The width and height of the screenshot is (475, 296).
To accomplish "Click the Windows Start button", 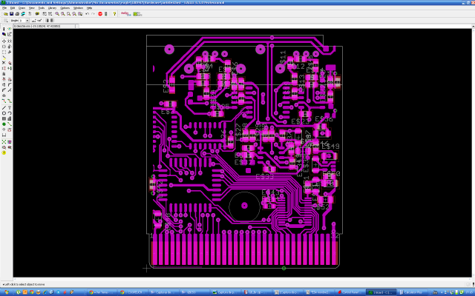I will (7, 292).
